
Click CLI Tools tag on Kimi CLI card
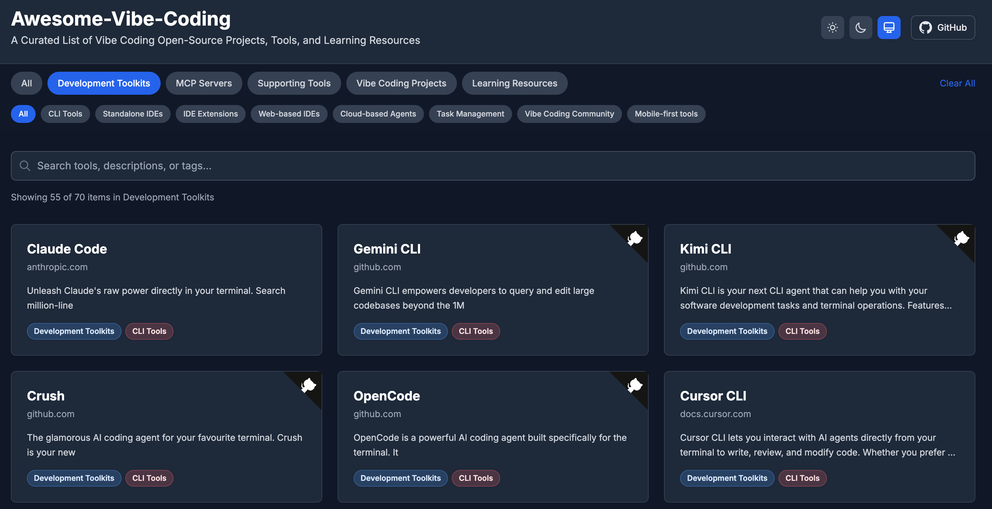(803, 331)
